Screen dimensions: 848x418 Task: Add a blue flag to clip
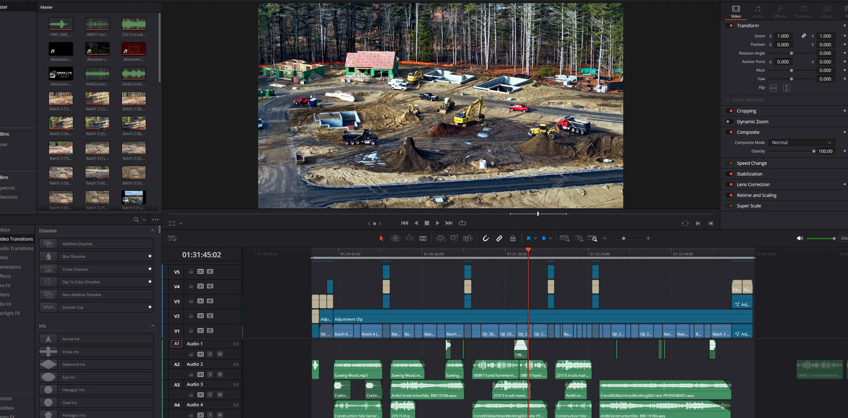point(529,239)
